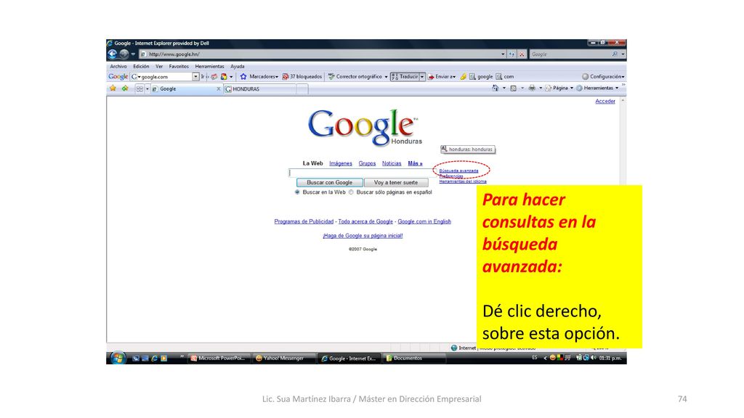Click the Add to Favorites star-plus icon
Viewport: 744px width, 418px height.
(x=125, y=88)
